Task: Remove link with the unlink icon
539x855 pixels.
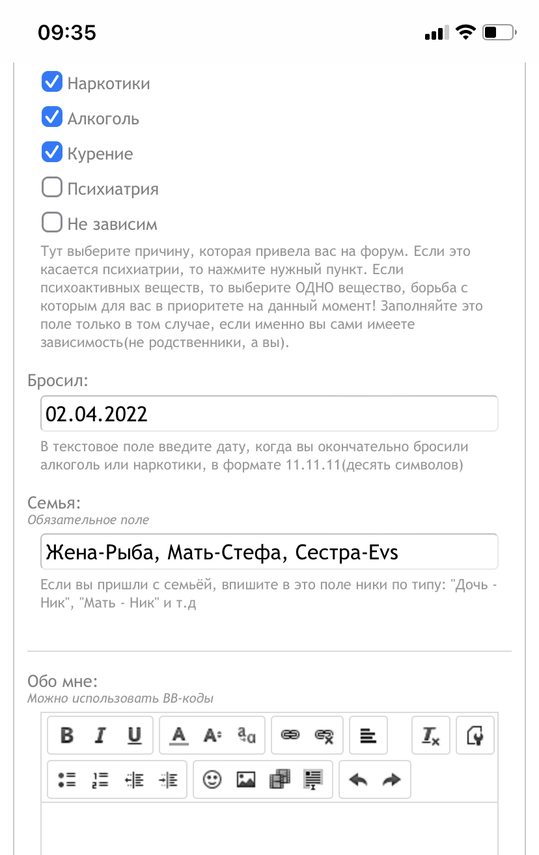Action: pyautogui.click(x=324, y=735)
